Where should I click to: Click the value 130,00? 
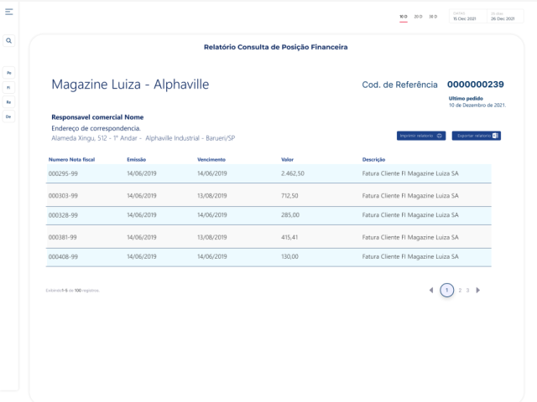click(x=289, y=257)
